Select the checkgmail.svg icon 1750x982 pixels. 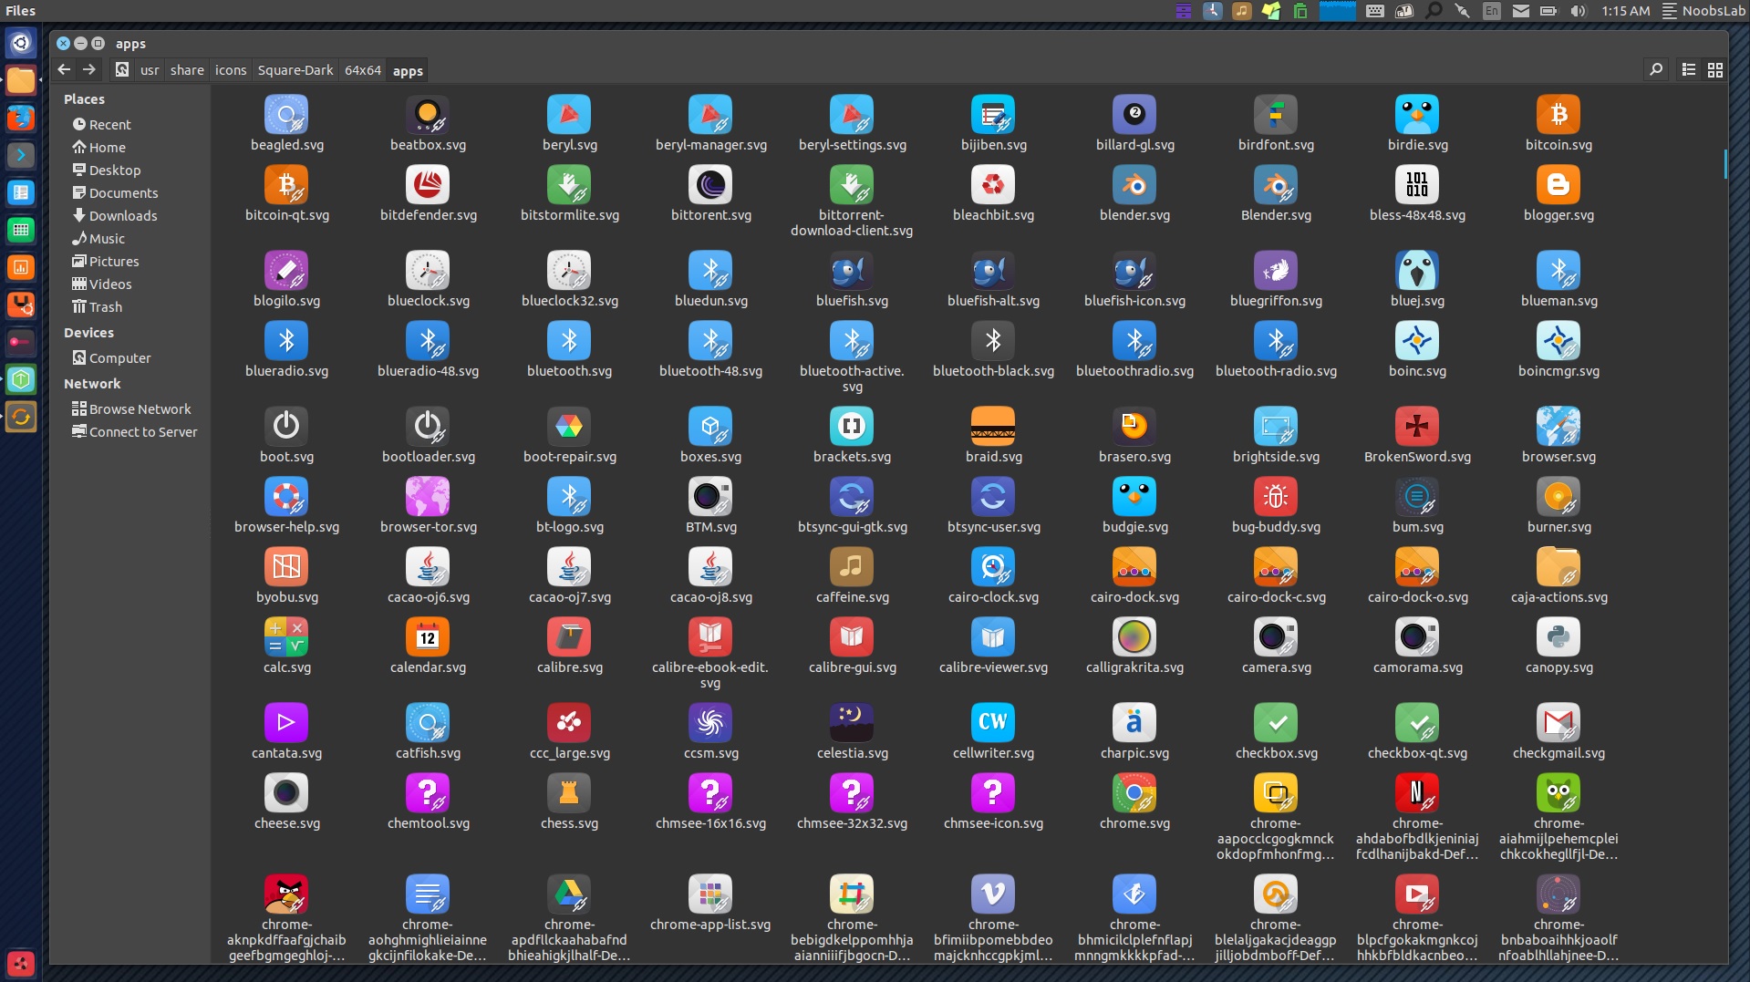pos(1558,723)
